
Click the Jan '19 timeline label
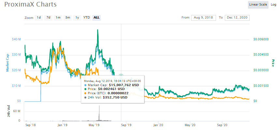[63, 125]
